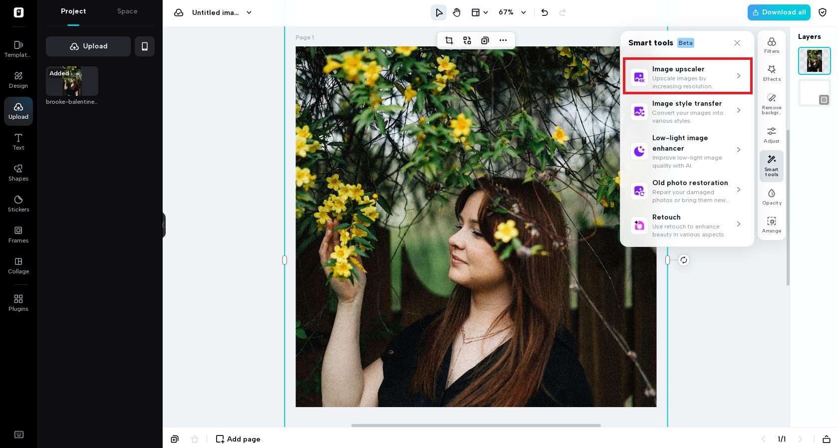Viewport: 838px width, 448px height.
Task: Open the Filters panel
Action: tap(772, 45)
